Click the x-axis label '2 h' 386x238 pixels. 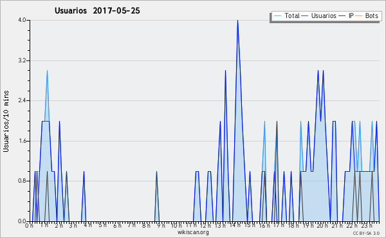click(x=59, y=226)
